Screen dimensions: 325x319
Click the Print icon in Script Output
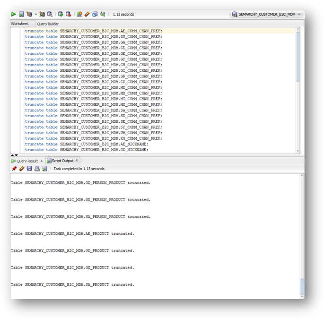coord(37,169)
